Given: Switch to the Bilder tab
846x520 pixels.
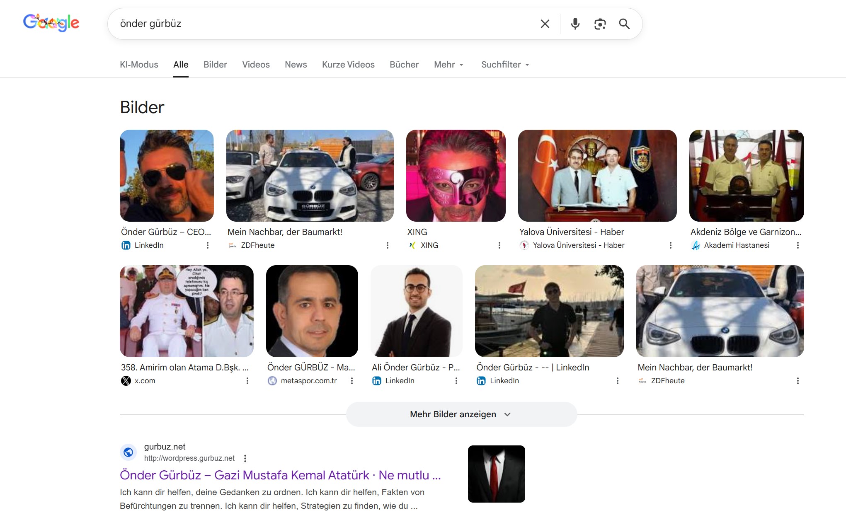Looking at the screenshot, I should point(215,65).
